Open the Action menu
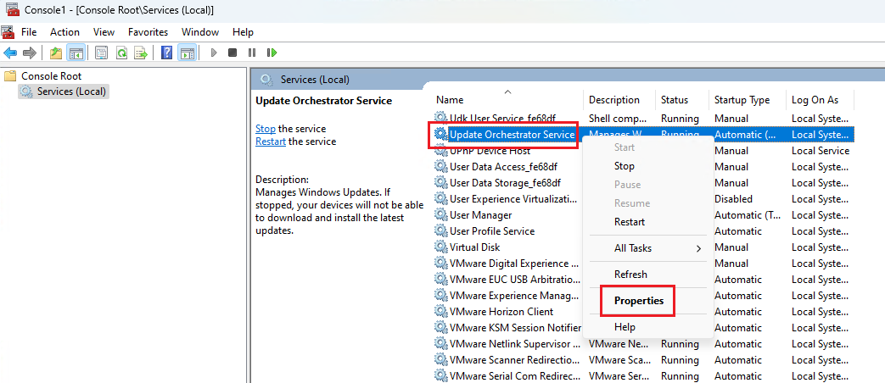The height and width of the screenshot is (383, 885). point(64,32)
